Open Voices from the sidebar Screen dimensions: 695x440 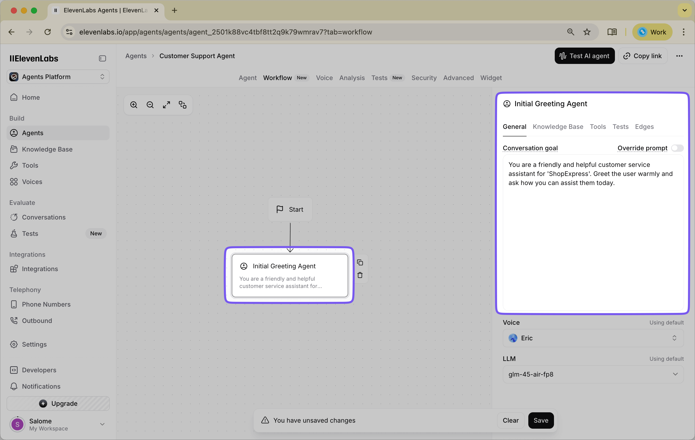click(32, 182)
